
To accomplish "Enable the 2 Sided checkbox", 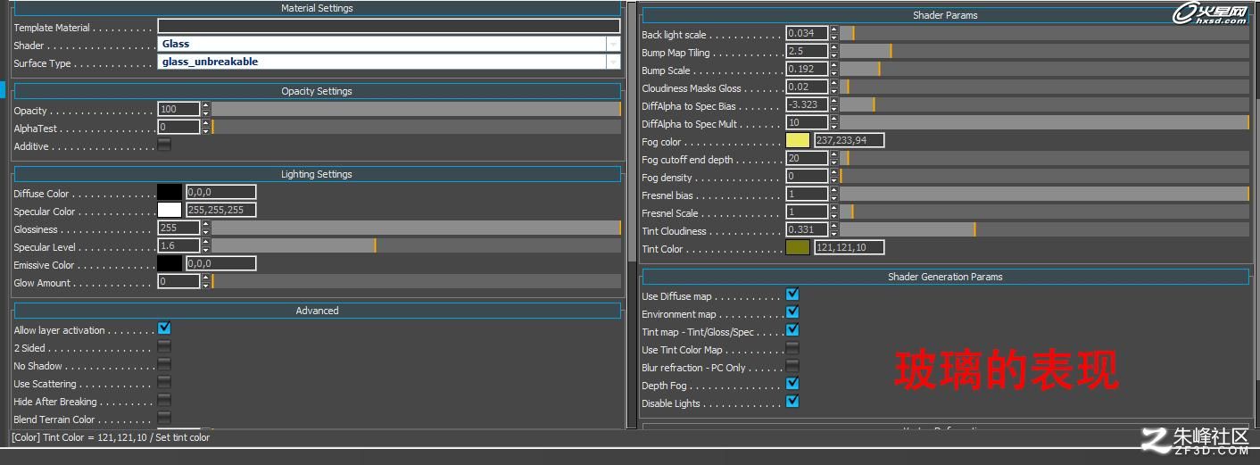I will 164,346.
